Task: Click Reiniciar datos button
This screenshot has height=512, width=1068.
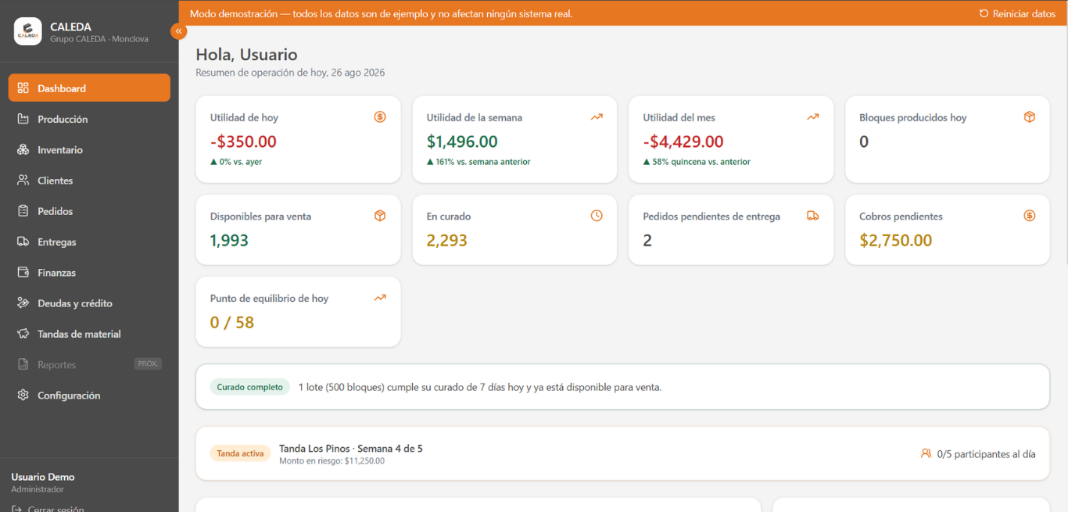Action: [x=1017, y=13]
